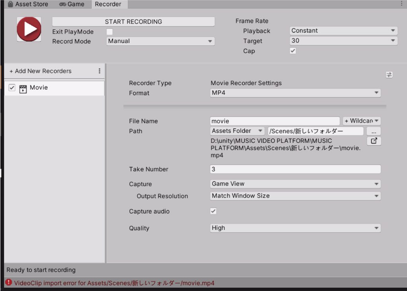Click the Take Number input field
Screen dimensions: 407x291
pyautogui.click(x=295, y=169)
